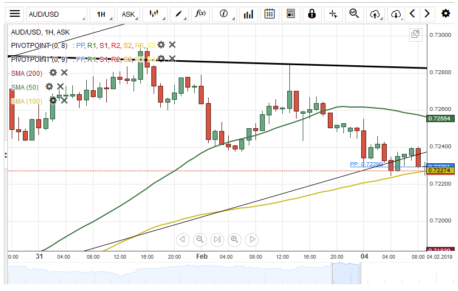Click the zoom in magnifier button
The width and height of the screenshot is (458, 291).
point(234,240)
